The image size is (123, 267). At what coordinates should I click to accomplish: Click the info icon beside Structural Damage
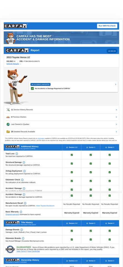click(24, 162)
